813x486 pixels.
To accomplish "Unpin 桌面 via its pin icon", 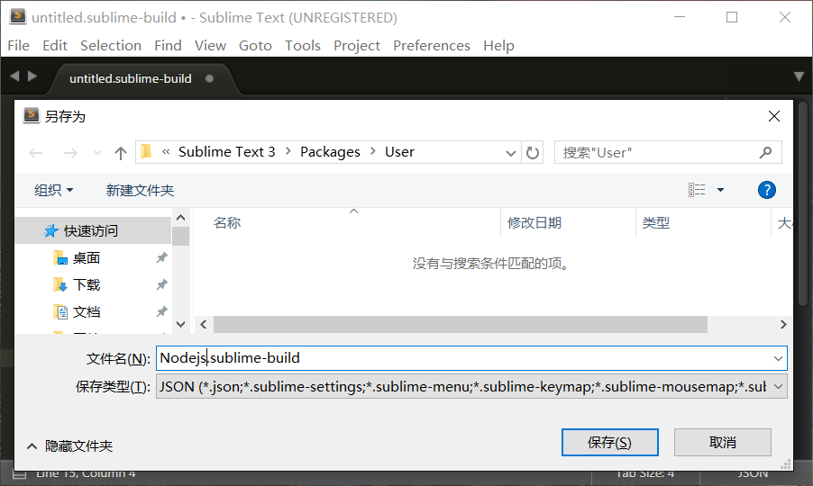I will coord(161,257).
